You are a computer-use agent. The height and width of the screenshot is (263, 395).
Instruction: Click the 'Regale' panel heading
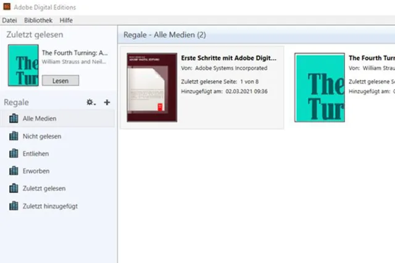[17, 103]
